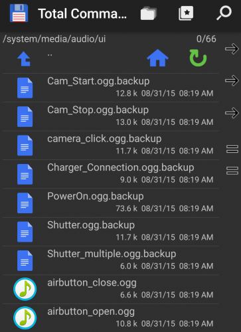Tap the Total Commander floppy disk logo

click(19, 13)
